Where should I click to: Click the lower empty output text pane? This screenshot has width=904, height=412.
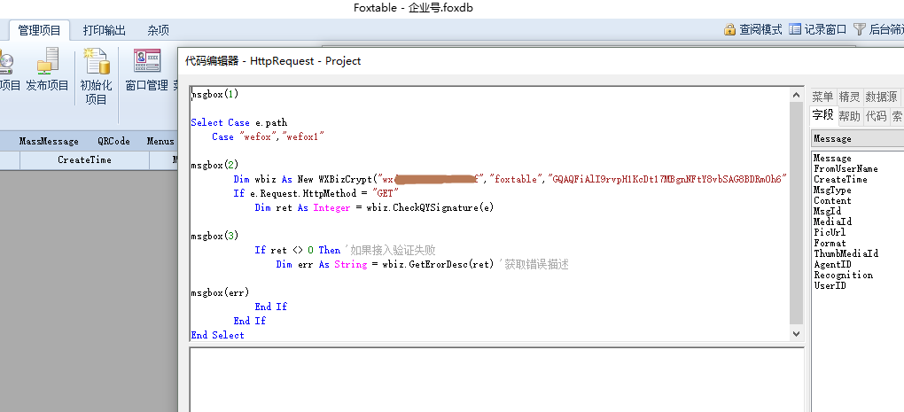click(x=496, y=380)
